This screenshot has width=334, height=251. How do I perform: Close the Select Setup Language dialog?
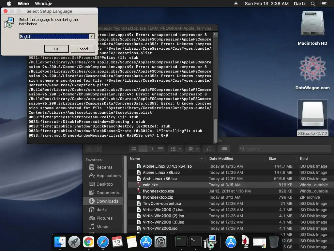(x=6, y=11)
